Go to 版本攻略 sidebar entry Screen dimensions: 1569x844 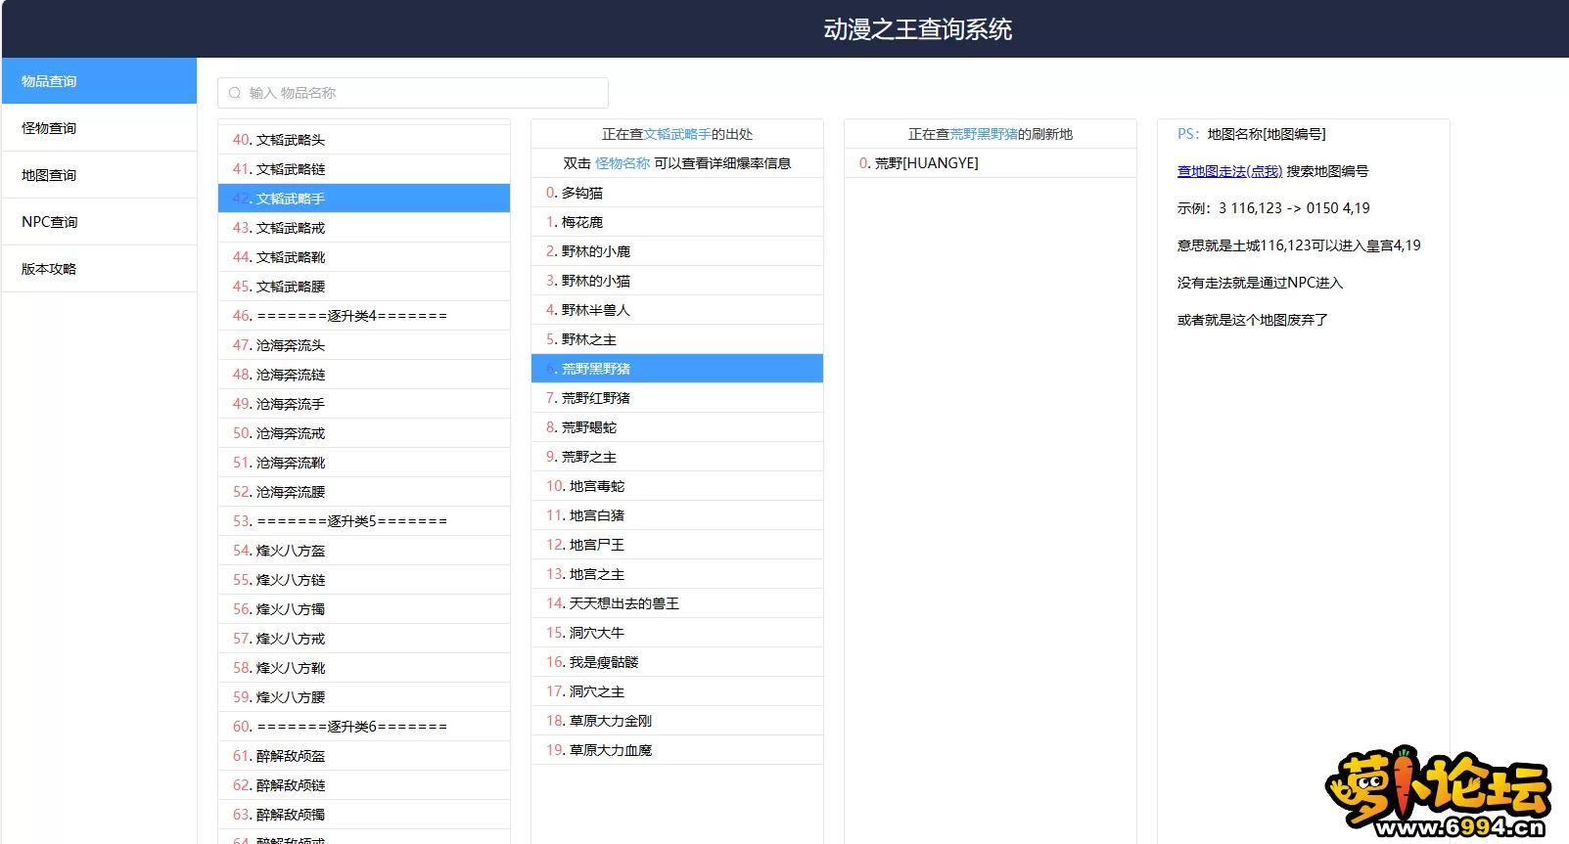pos(99,269)
